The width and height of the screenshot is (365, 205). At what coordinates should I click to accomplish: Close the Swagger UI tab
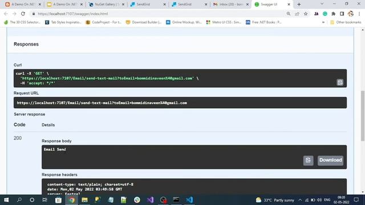point(289,5)
